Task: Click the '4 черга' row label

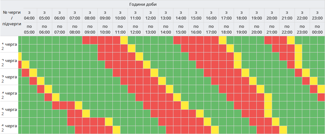Action: [x=10, y=93]
